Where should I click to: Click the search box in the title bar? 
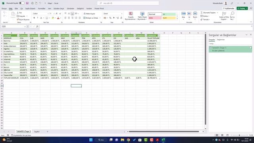pos(128,3)
